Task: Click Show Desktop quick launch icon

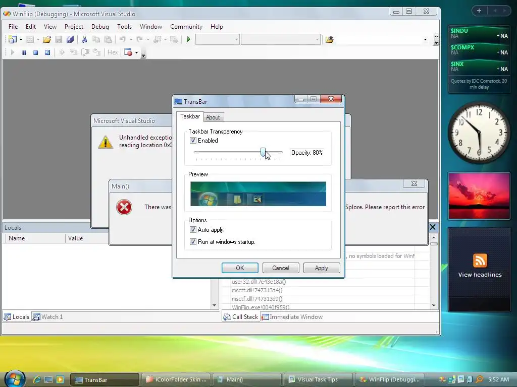Action: click(48, 379)
